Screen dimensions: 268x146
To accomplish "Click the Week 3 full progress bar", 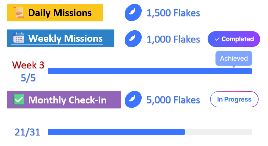I will click(x=150, y=71).
